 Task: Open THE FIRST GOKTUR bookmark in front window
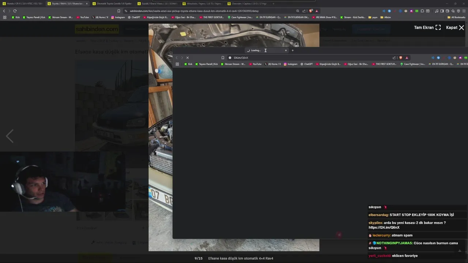384,64
